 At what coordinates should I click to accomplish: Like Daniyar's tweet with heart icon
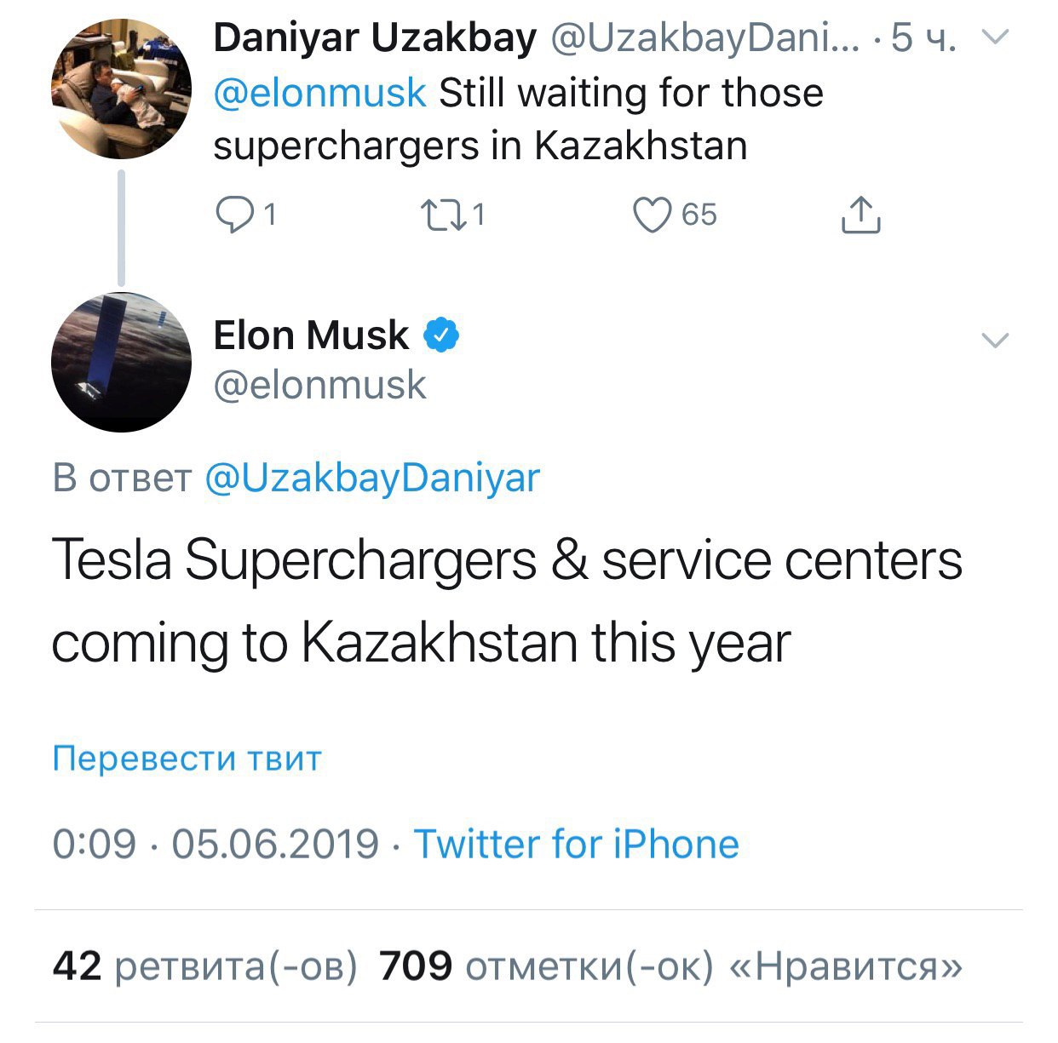coord(653,215)
